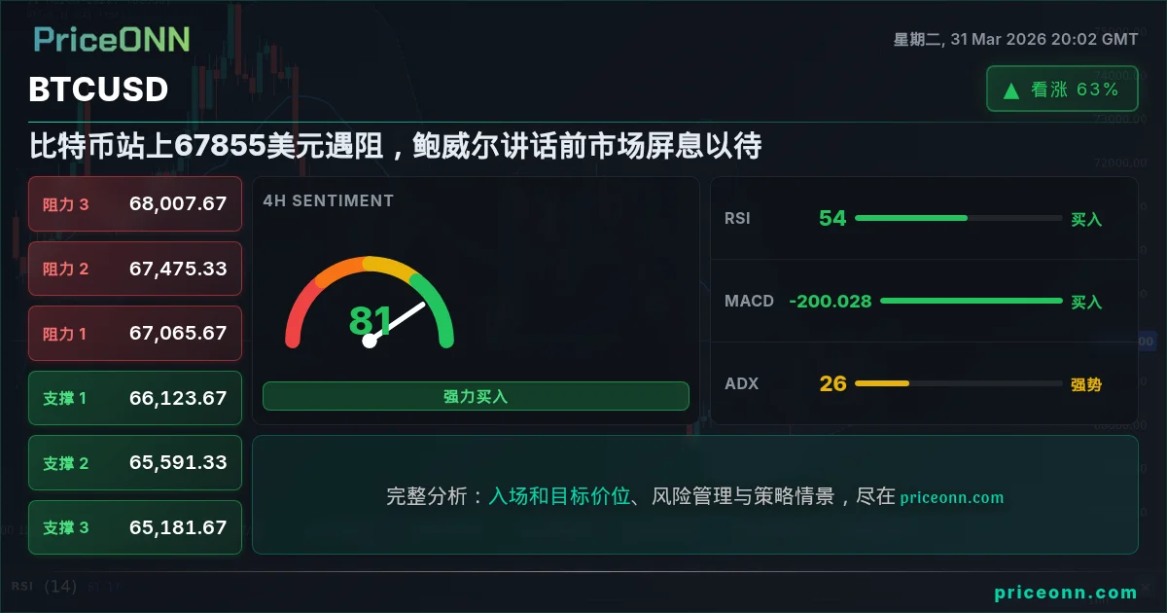Select the 阻力 3 level 68,007.67
1167x613 pixels.
[135, 204]
